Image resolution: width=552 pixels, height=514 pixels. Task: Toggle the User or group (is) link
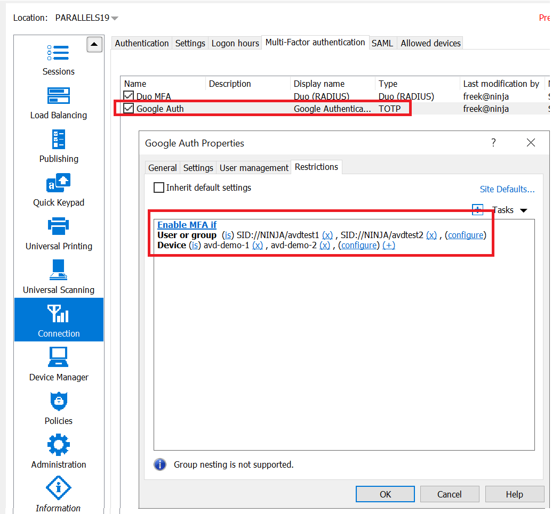tap(228, 235)
